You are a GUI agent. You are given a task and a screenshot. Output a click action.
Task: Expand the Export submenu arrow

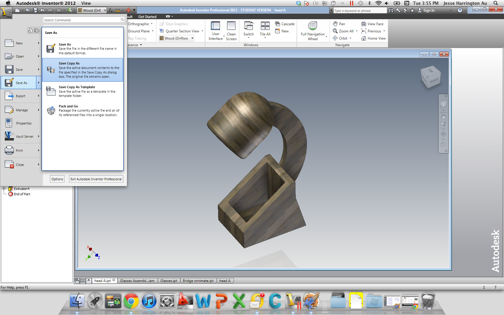[38, 96]
